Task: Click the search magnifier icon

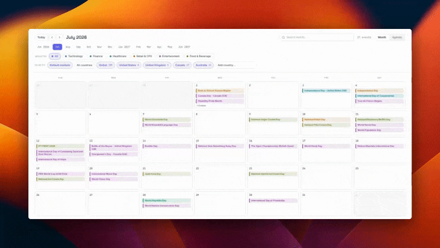Action: point(283,37)
